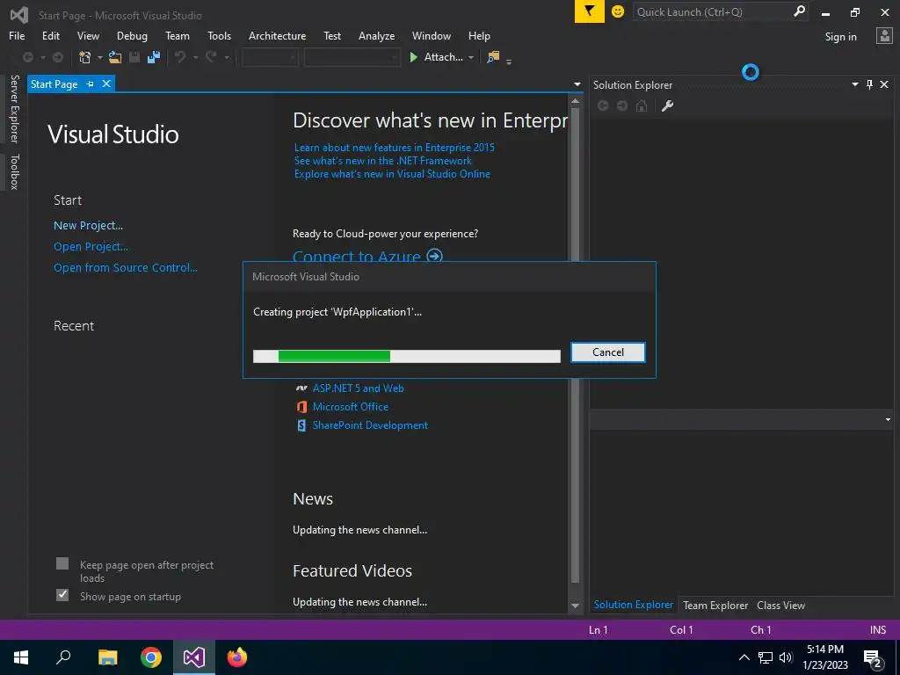
Task: Click the New Project toolbar icon
Action: 85,57
